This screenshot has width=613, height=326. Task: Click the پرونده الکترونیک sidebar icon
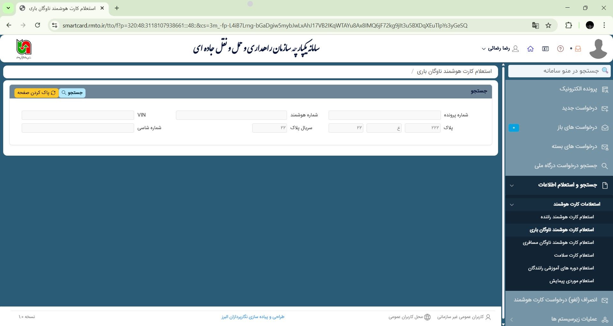coord(606,90)
